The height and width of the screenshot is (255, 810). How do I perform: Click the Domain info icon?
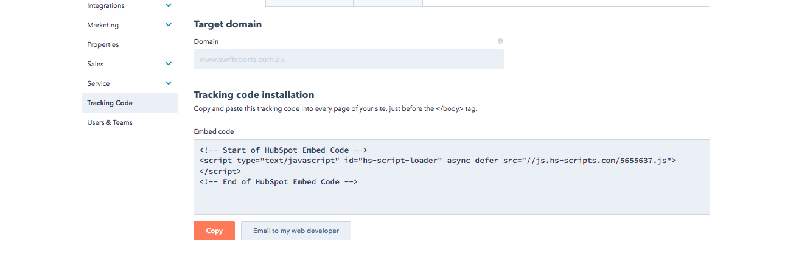500,41
